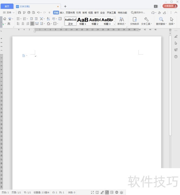Click the eraser clear formatting icon

tap(5, 19)
